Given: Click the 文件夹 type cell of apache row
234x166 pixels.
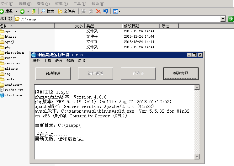Looking at the screenshot, I should 92,31.
